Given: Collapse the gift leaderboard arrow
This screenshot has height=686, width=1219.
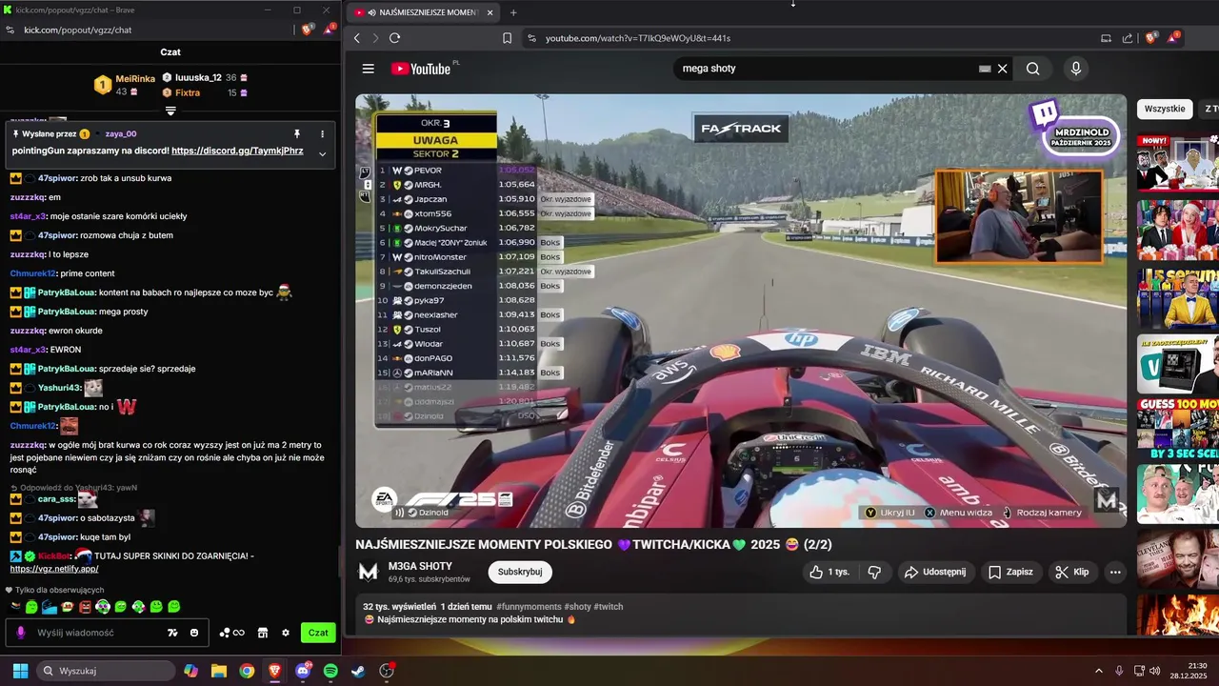Looking at the screenshot, I should tap(170, 111).
